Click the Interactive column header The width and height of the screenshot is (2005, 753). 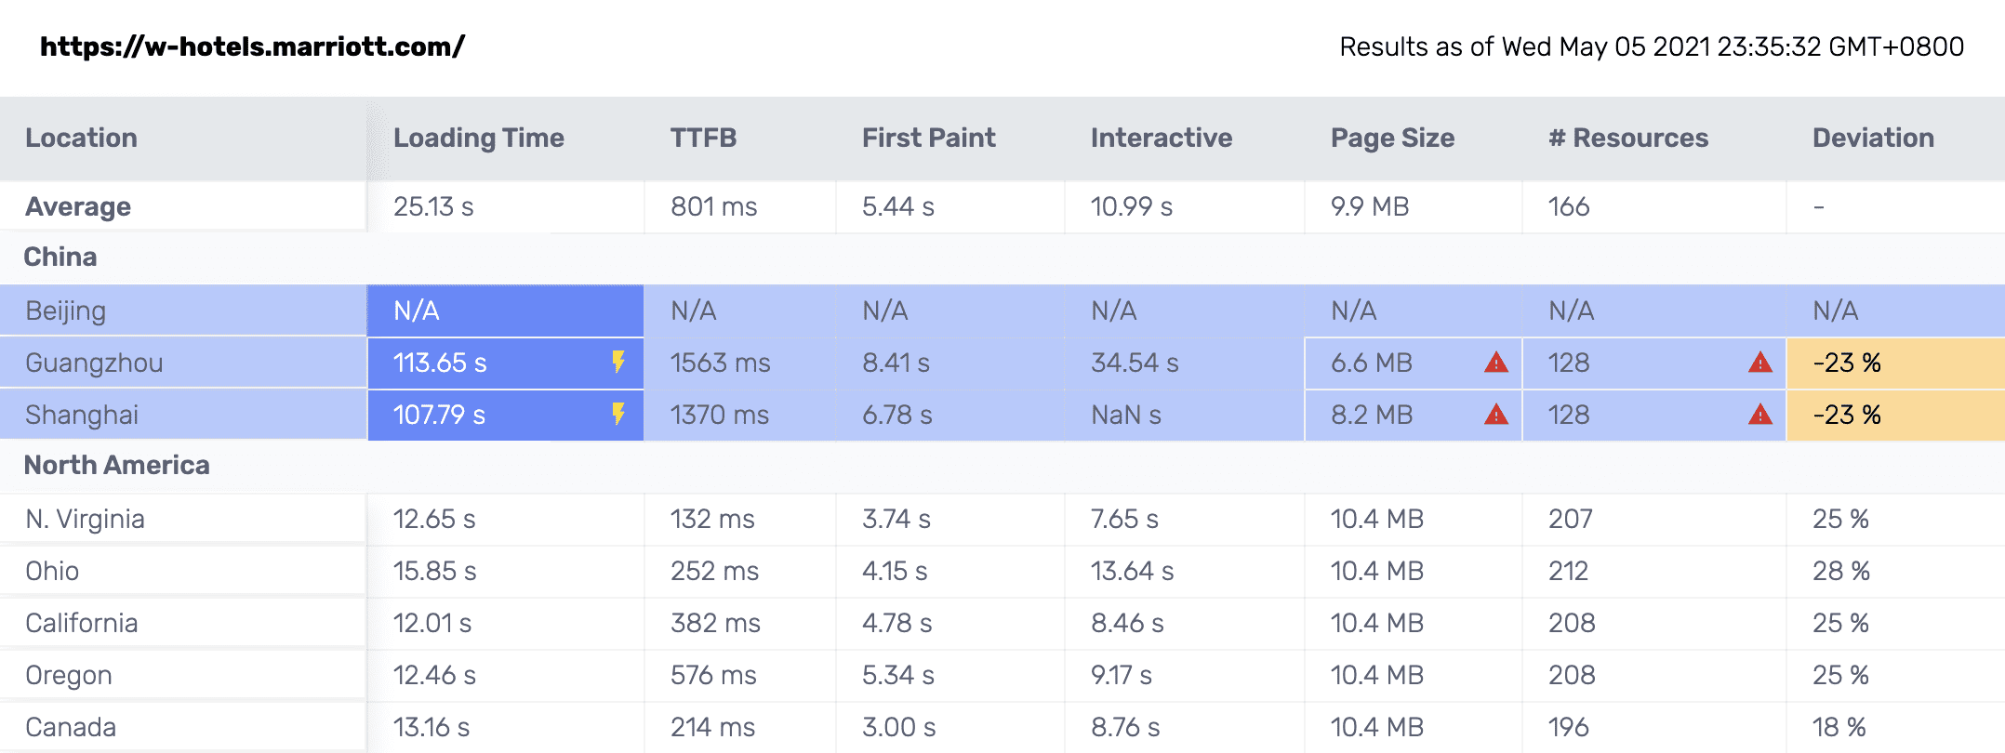click(x=1162, y=138)
